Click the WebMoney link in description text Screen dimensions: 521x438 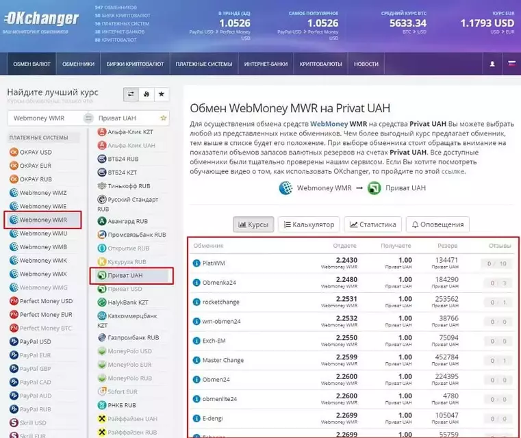[329, 124]
